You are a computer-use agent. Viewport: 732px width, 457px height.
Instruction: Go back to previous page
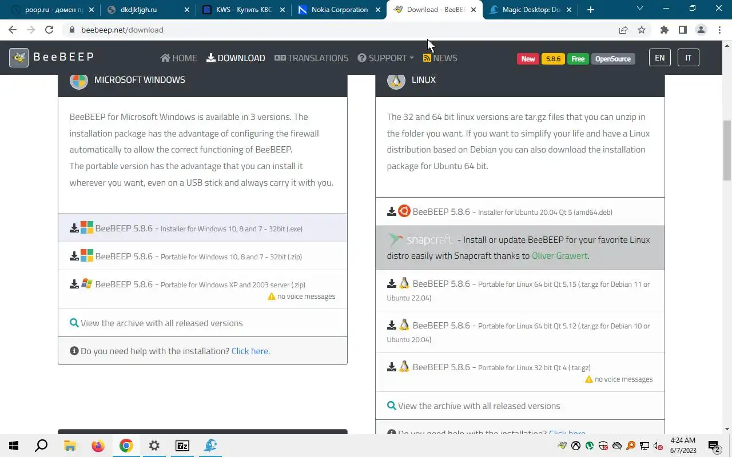click(13, 30)
